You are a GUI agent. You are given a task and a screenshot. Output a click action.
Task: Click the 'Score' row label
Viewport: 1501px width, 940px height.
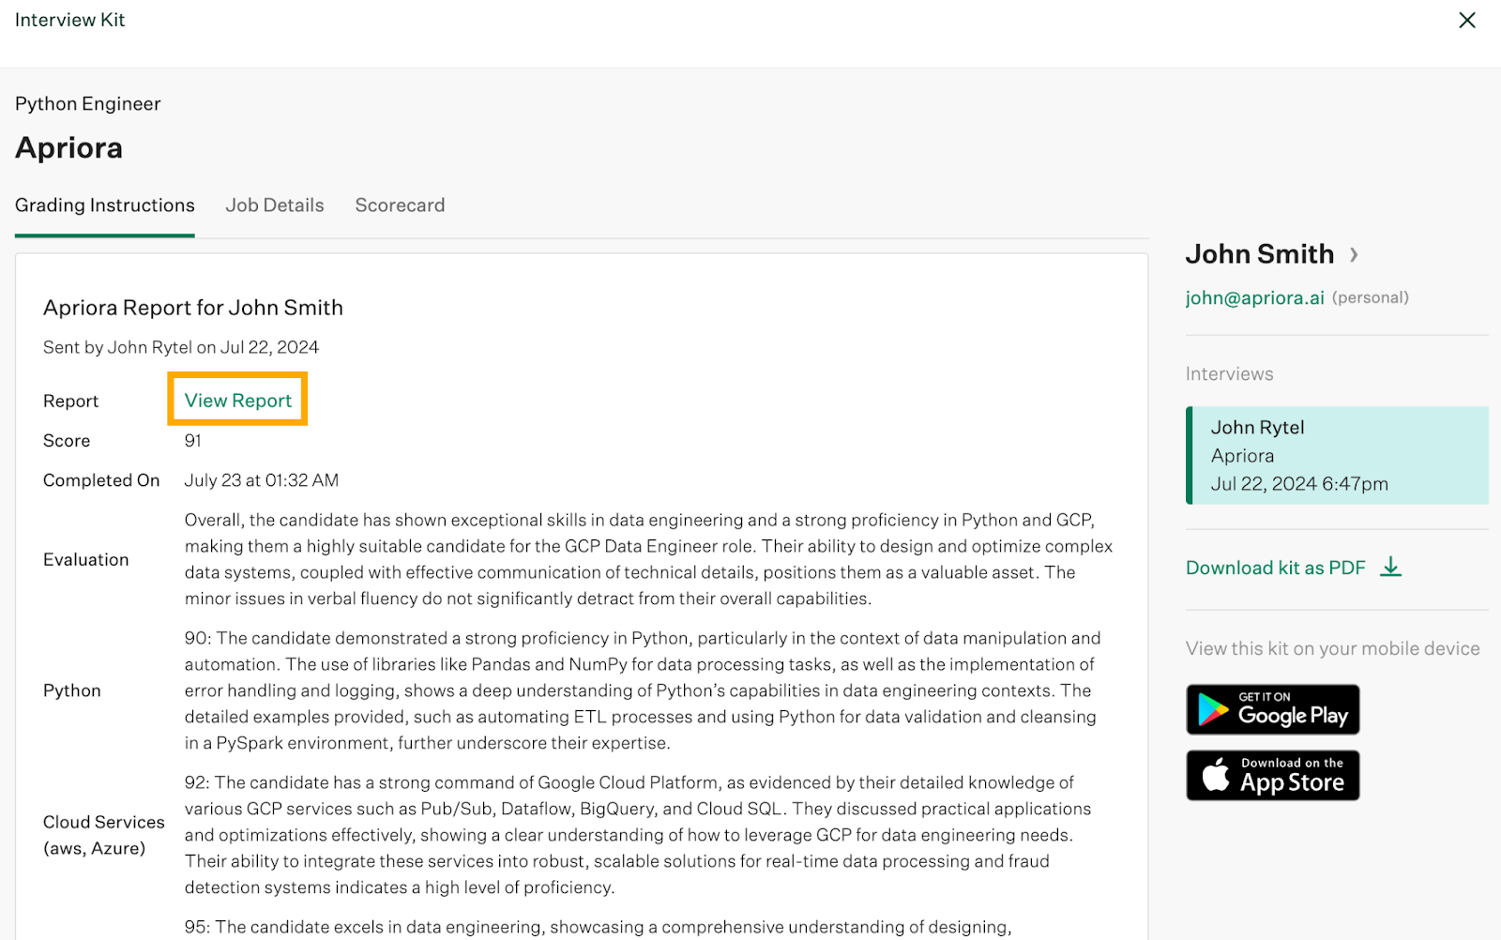[67, 441]
